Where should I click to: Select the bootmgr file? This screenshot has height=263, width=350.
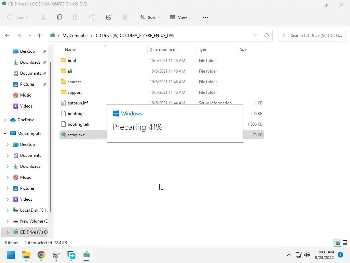click(76, 114)
